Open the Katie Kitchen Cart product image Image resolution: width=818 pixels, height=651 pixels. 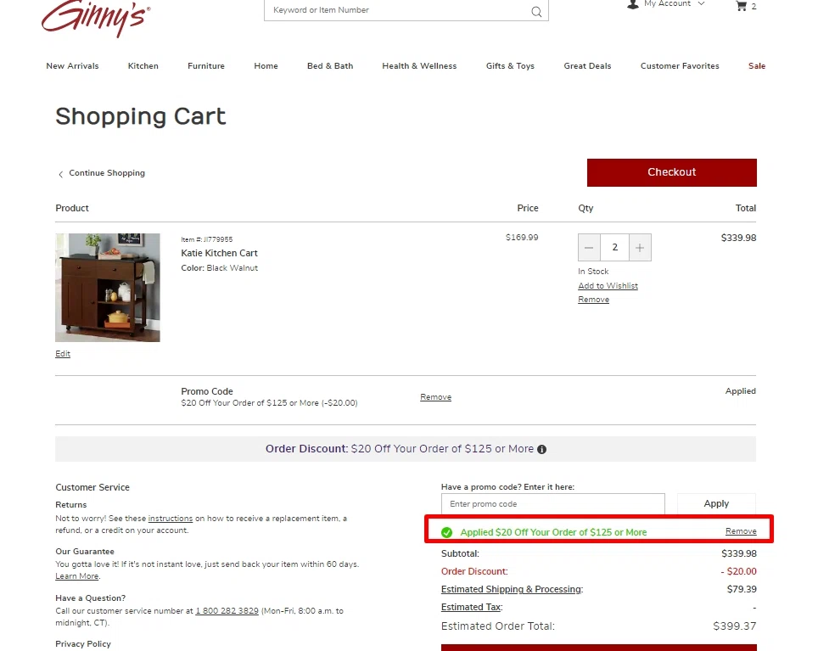(108, 288)
